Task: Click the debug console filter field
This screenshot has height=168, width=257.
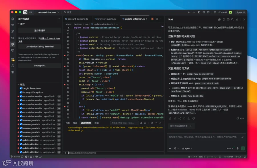Action: (x=124, y=123)
